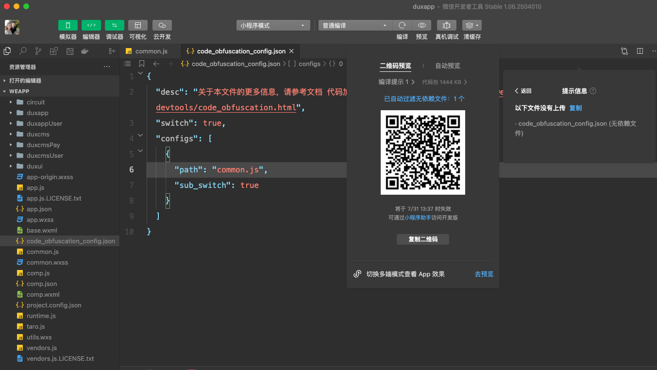Go forward with the right arrow icon

[170, 64]
